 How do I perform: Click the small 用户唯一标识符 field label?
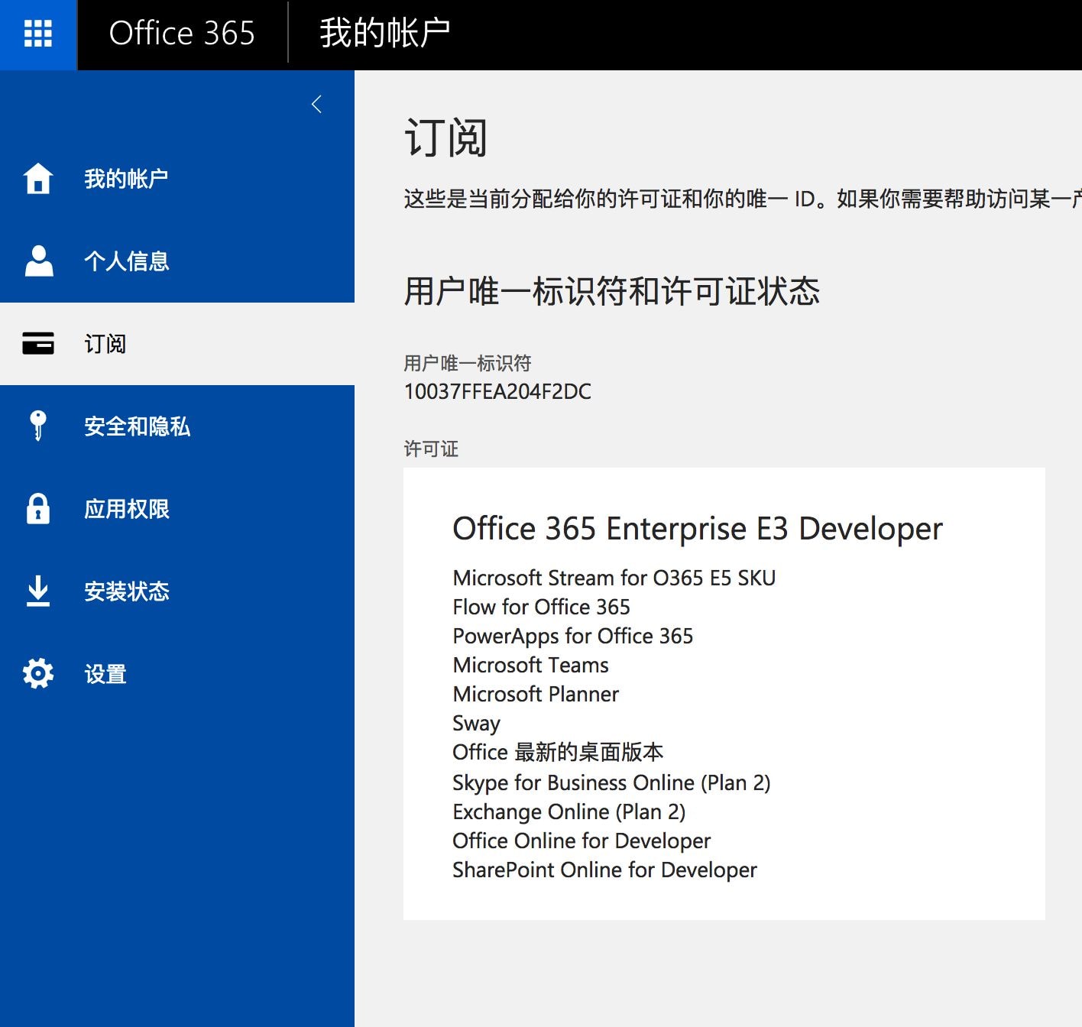point(468,363)
